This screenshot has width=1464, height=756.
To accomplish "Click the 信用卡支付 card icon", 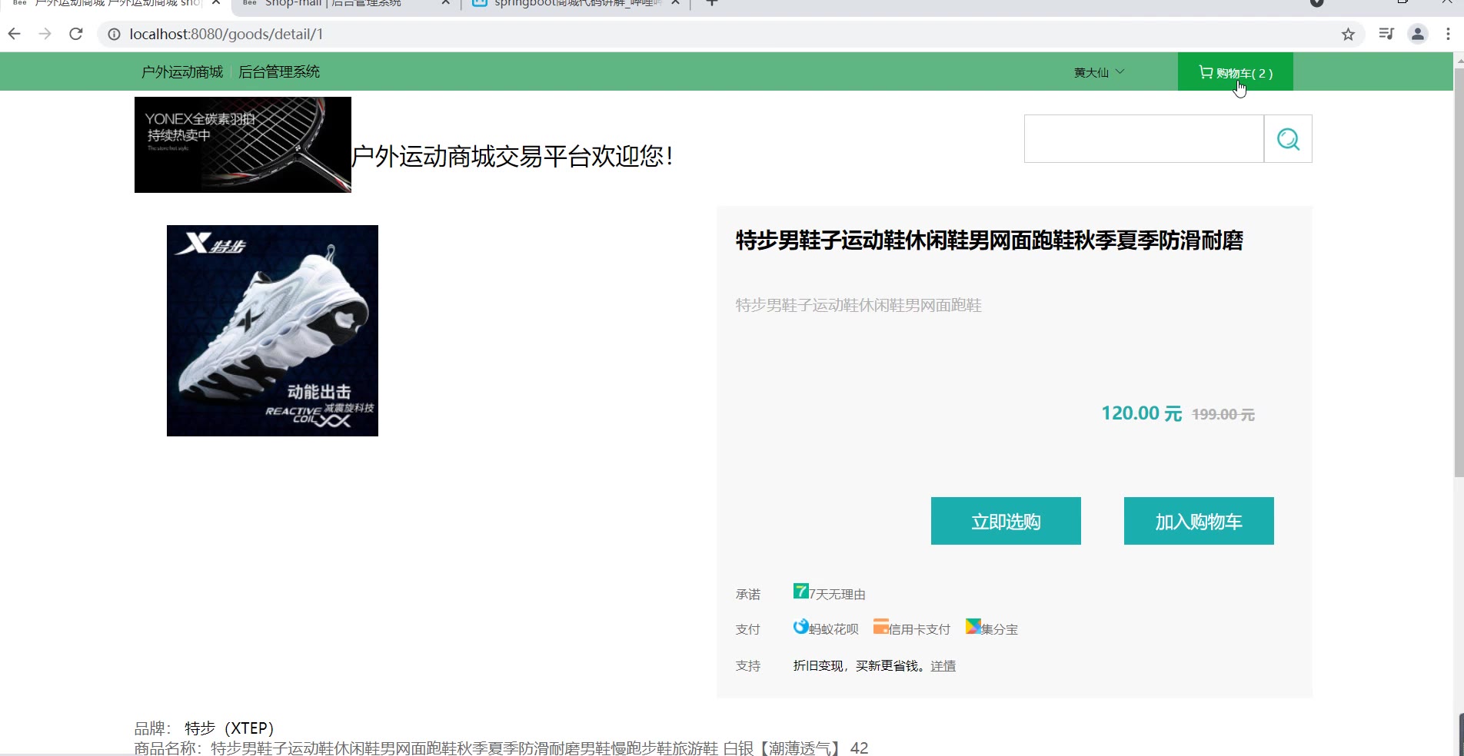I will tap(880, 626).
